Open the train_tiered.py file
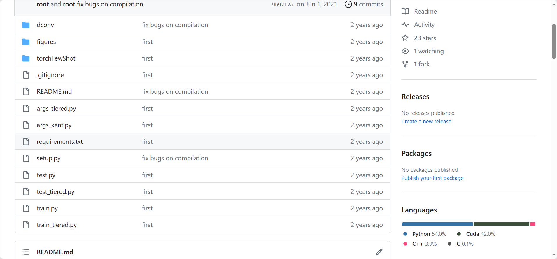Viewport: 557px width, 259px height. (x=57, y=225)
